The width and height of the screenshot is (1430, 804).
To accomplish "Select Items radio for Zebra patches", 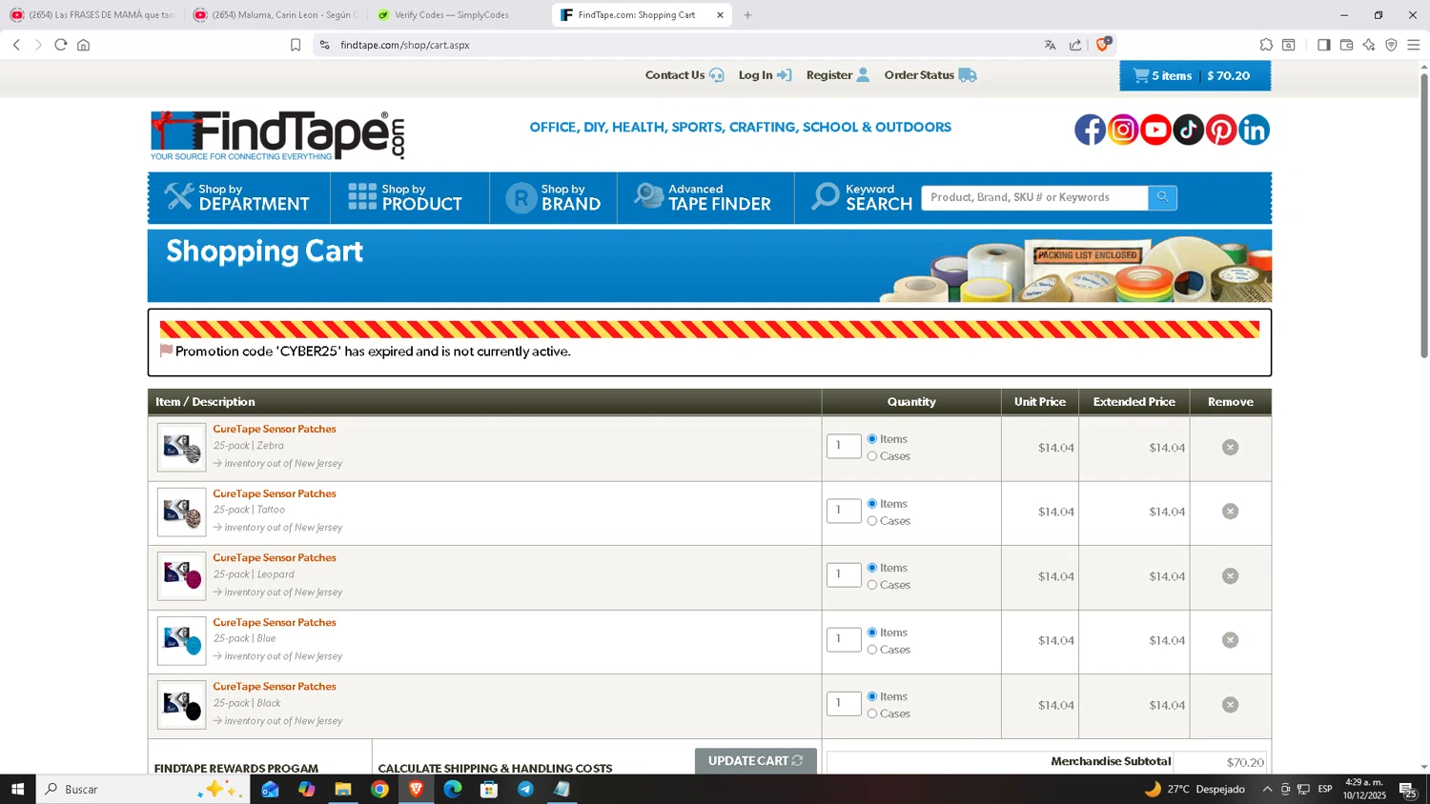I will [872, 439].
